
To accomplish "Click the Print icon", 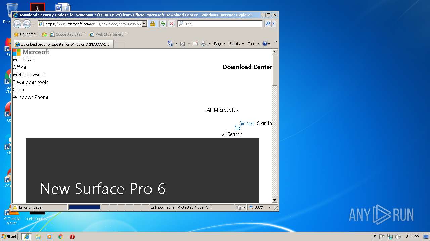I will point(203,44).
